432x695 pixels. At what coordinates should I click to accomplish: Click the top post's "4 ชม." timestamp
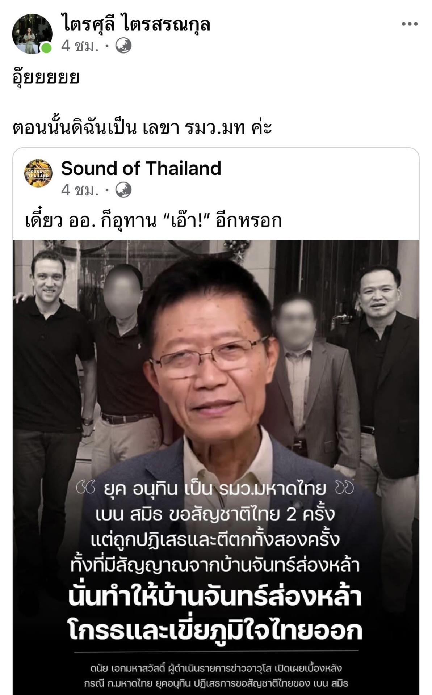point(80,46)
